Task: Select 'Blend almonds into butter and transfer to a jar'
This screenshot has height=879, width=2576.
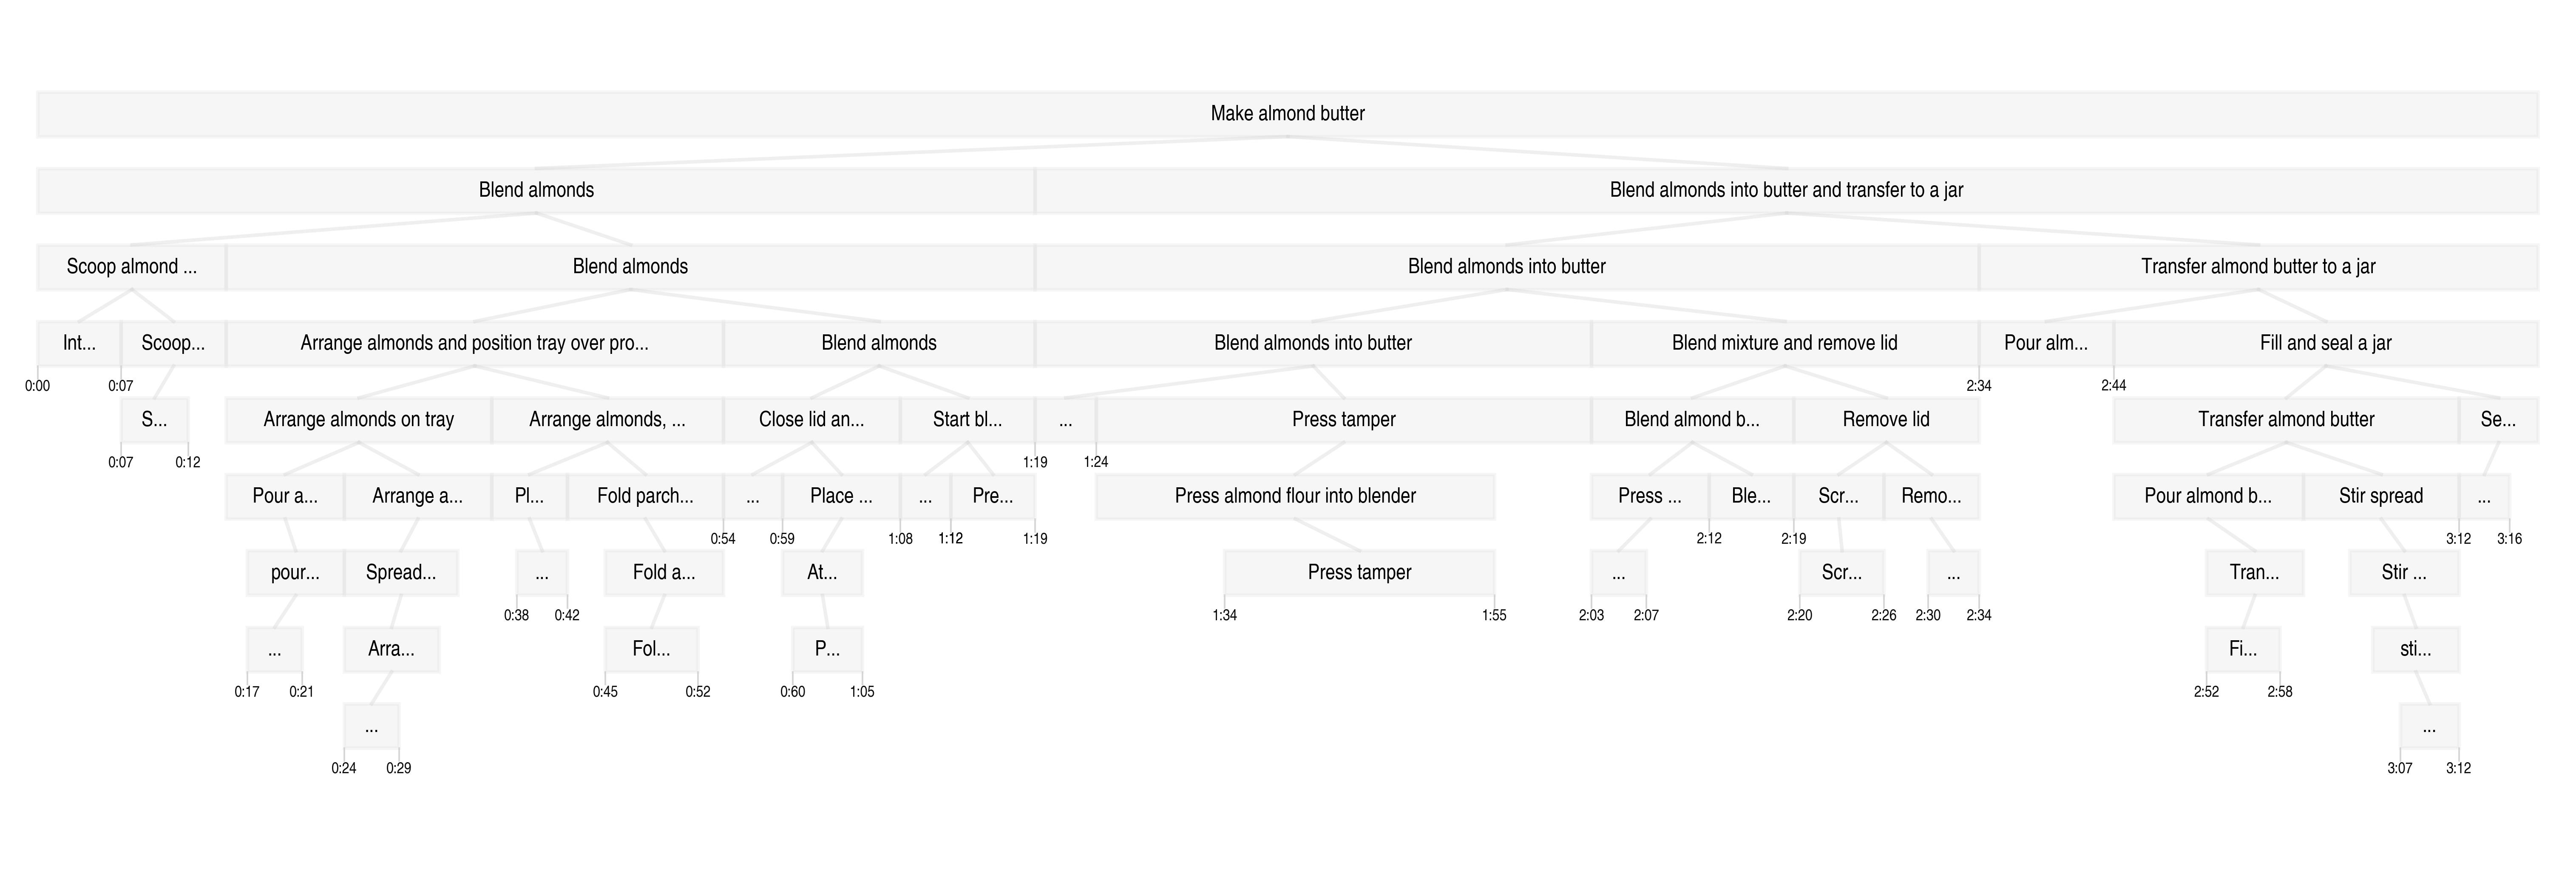Action: pos(1786,190)
